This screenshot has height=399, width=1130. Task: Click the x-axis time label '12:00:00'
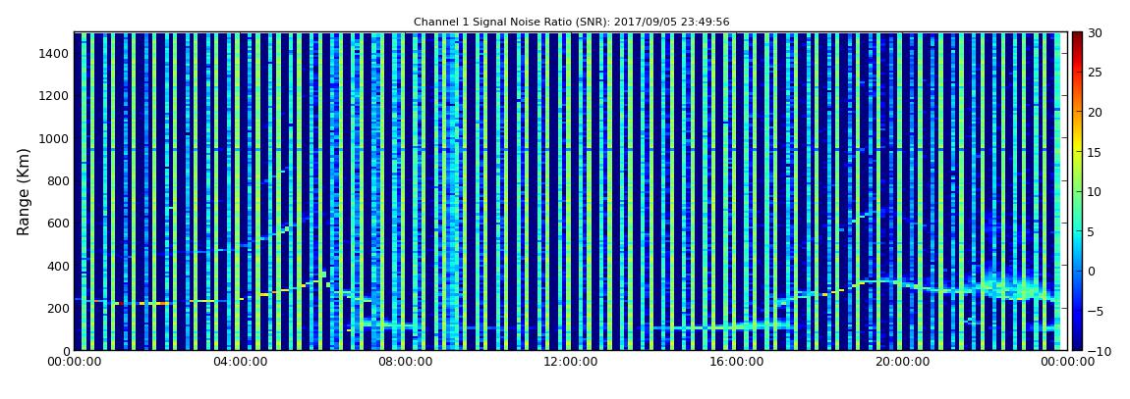[x=571, y=363]
